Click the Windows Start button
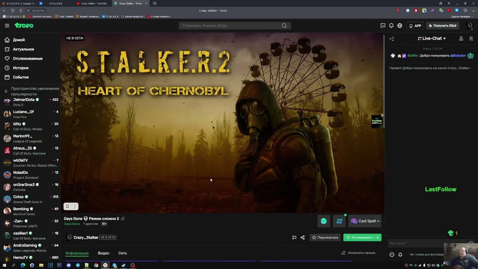The width and height of the screenshot is (478, 269). click(x=4, y=265)
